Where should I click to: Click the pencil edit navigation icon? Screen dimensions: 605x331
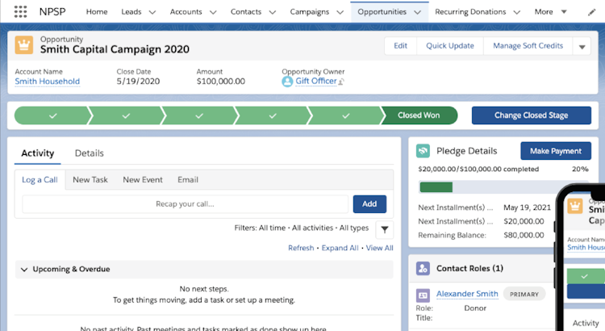(x=591, y=12)
